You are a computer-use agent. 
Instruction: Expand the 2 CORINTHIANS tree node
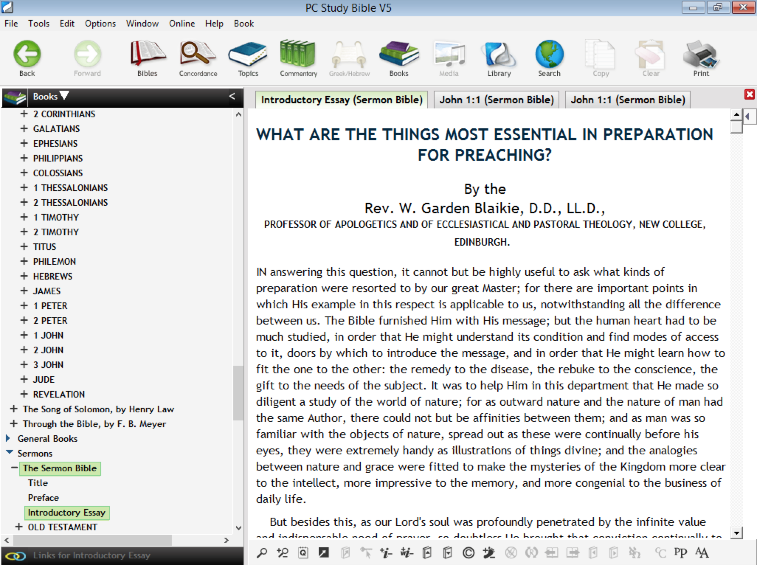[24, 114]
